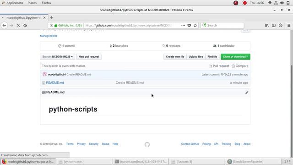Click the ncodeitgithub1 avatar image
293x165 pixels.
[44, 74]
